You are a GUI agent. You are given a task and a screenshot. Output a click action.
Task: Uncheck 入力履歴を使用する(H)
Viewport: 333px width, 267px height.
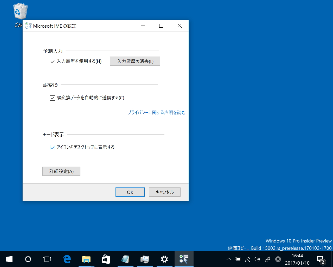pyautogui.click(x=52, y=61)
